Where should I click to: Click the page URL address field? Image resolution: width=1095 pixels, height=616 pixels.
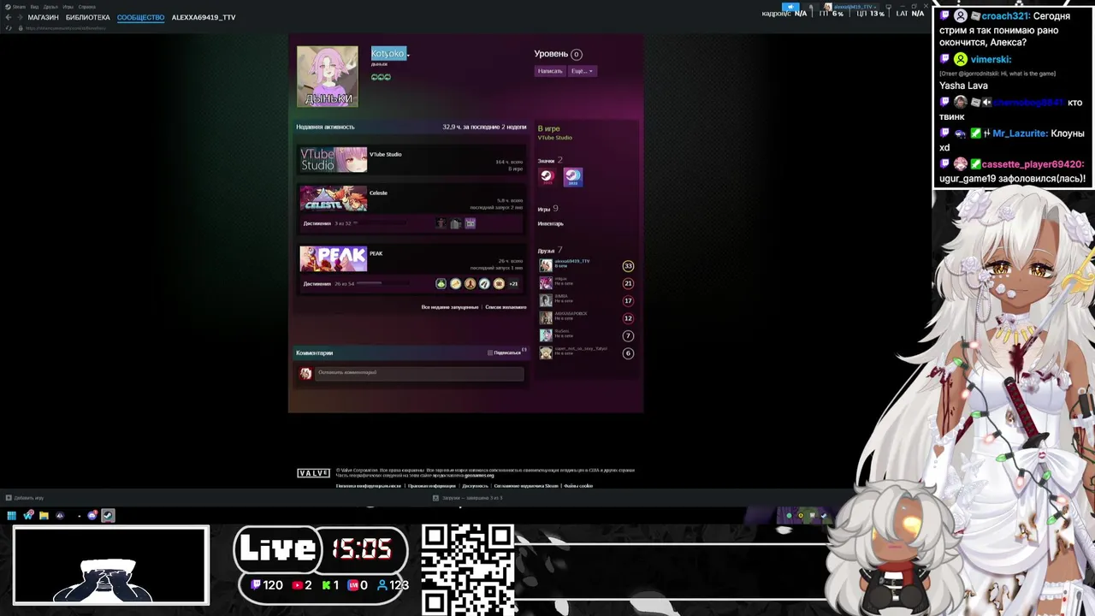[x=66, y=28]
